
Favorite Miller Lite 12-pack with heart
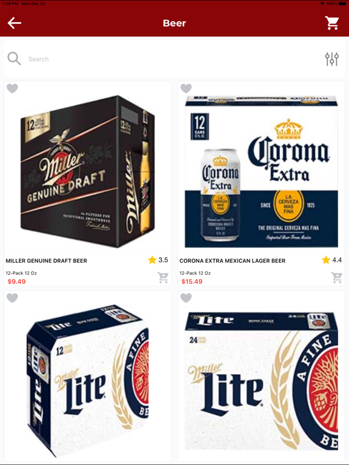pos(12,298)
